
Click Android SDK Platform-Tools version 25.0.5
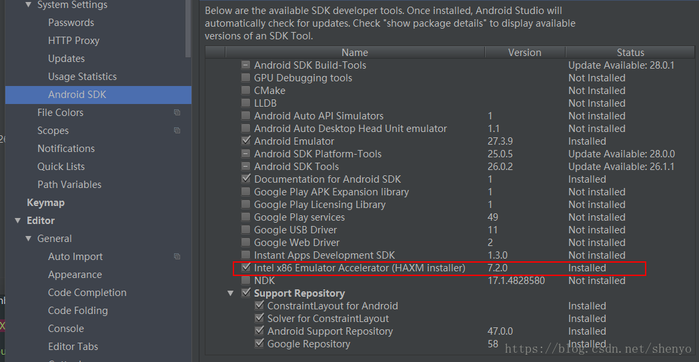coord(500,154)
